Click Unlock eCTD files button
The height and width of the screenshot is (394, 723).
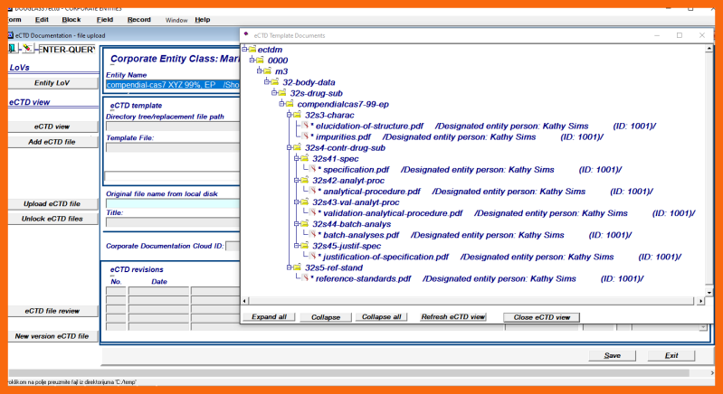[x=52, y=219]
